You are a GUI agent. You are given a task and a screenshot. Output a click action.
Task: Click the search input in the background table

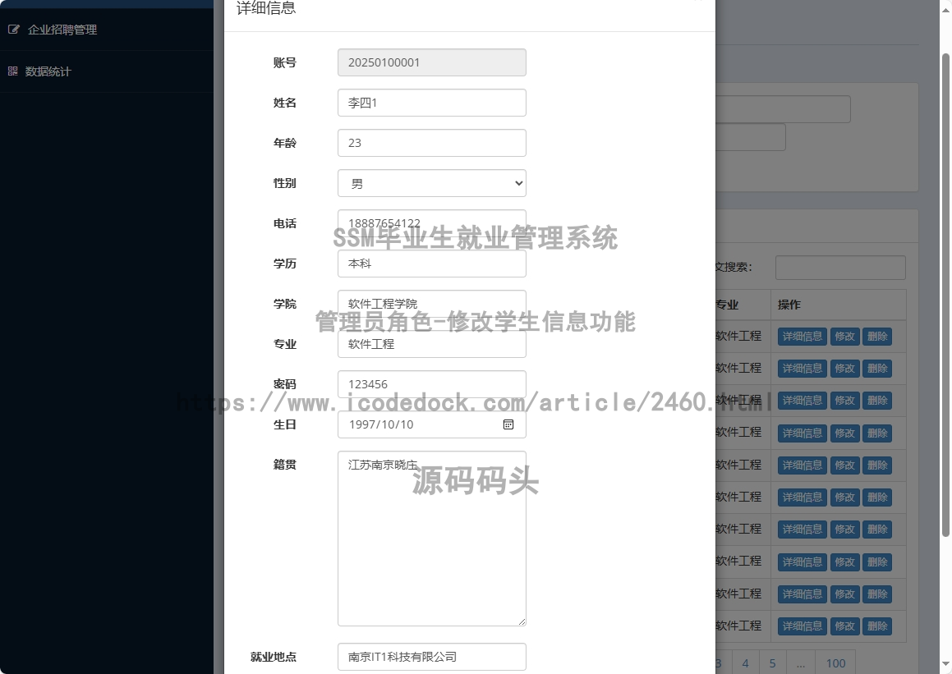coord(840,268)
